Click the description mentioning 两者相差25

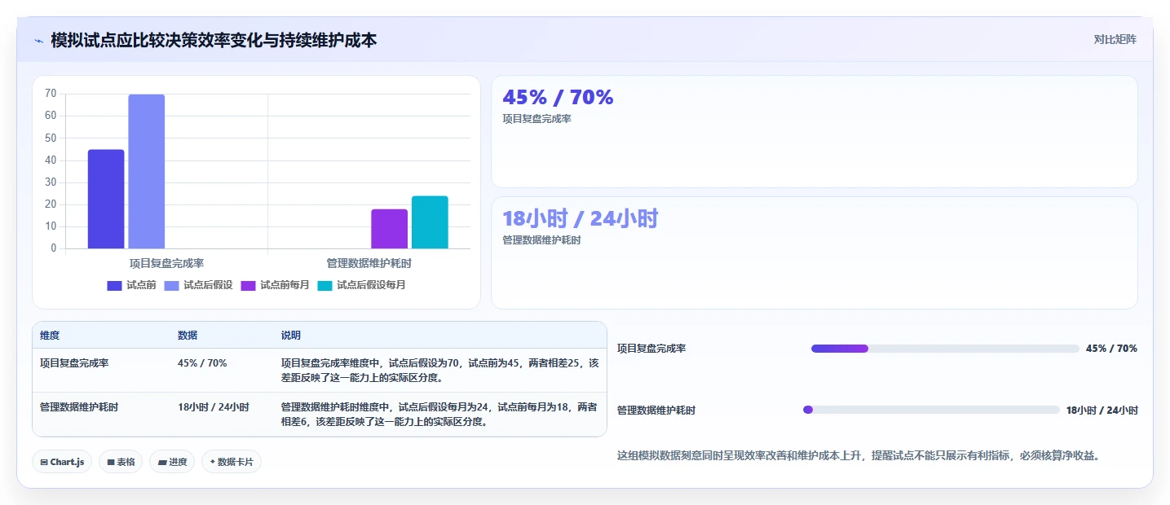tap(440, 371)
